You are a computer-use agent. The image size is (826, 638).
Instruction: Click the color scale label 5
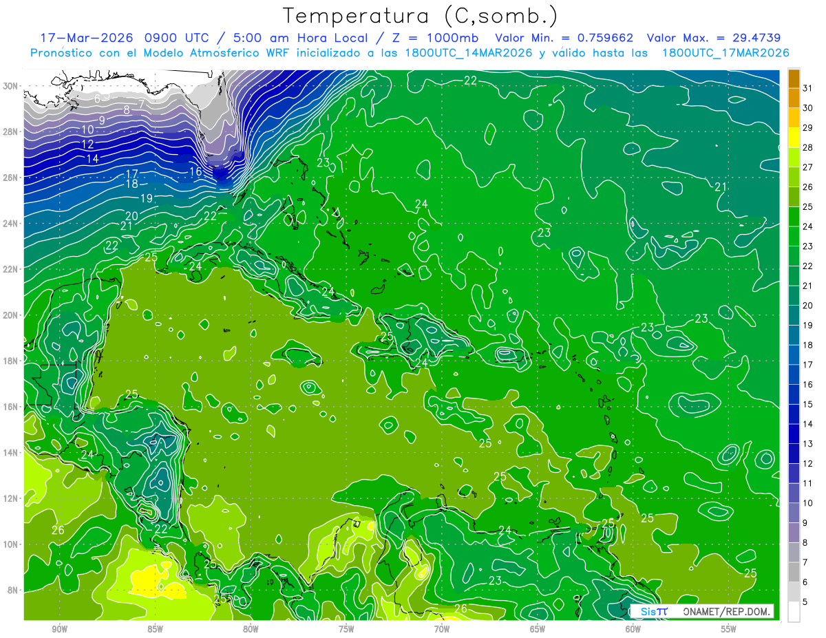coord(805,602)
